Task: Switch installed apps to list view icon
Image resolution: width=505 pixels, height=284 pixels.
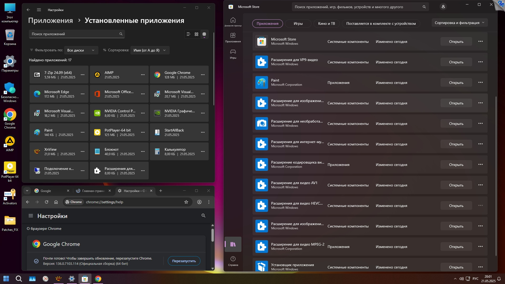Action: pos(188,34)
